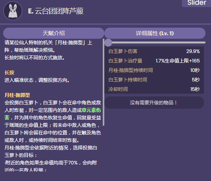Click the yellow 月桂·抛掷型 heading
Screen dimensions: 211x181
coord(17,95)
